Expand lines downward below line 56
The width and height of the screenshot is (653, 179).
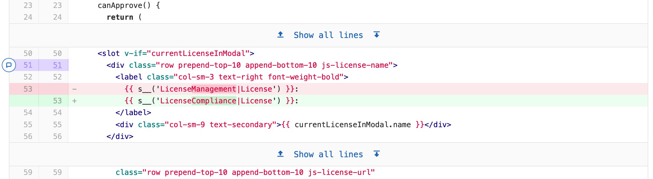377,154
